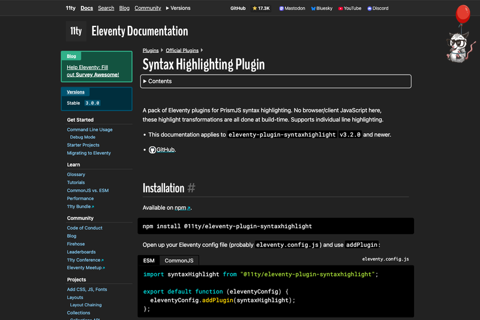Follow the Plugins breadcrumb link

[151, 50]
